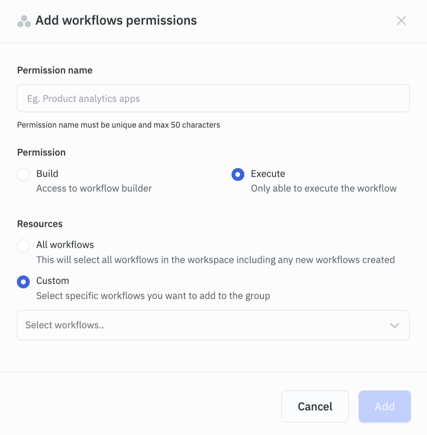Click the Permission name label
The height and width of the screenshot is (435, 427).
click(x=55, y=70)
